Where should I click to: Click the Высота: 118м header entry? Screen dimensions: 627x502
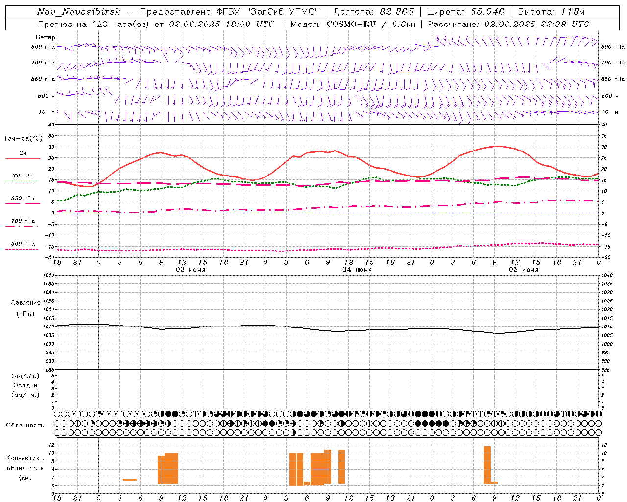[x=551, y=12]
